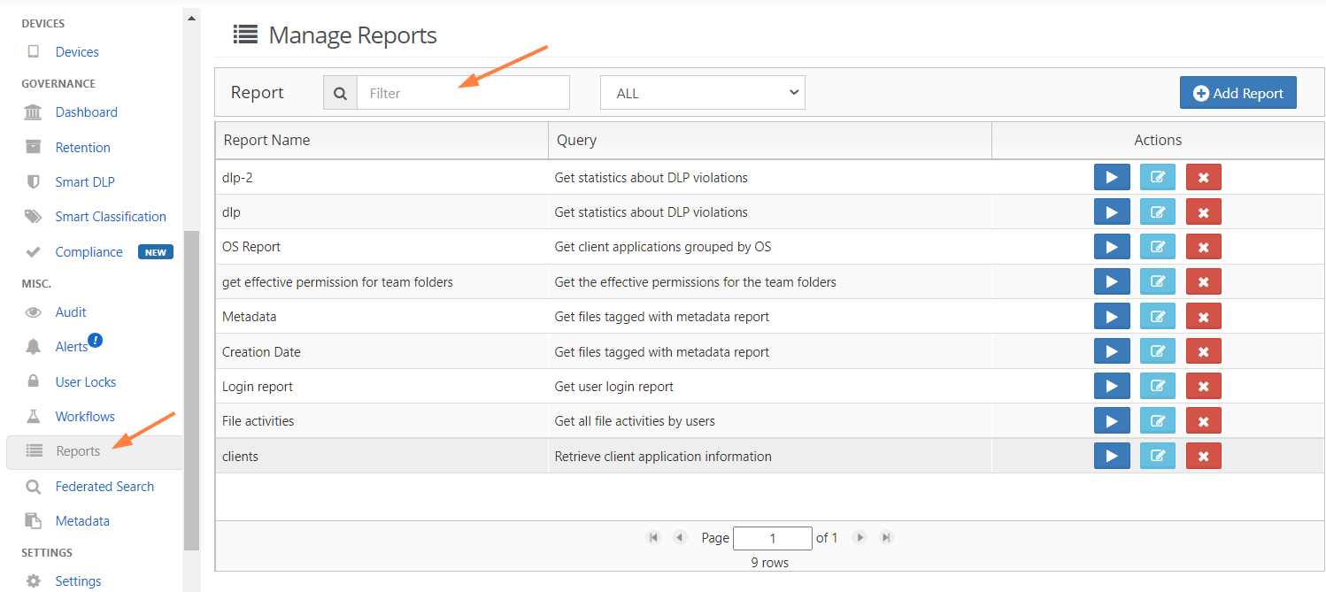Open Smart DLP in the sidebar
Image resolution: width=1326 pixels, height=592 pixels.
[x=85, y=182]
